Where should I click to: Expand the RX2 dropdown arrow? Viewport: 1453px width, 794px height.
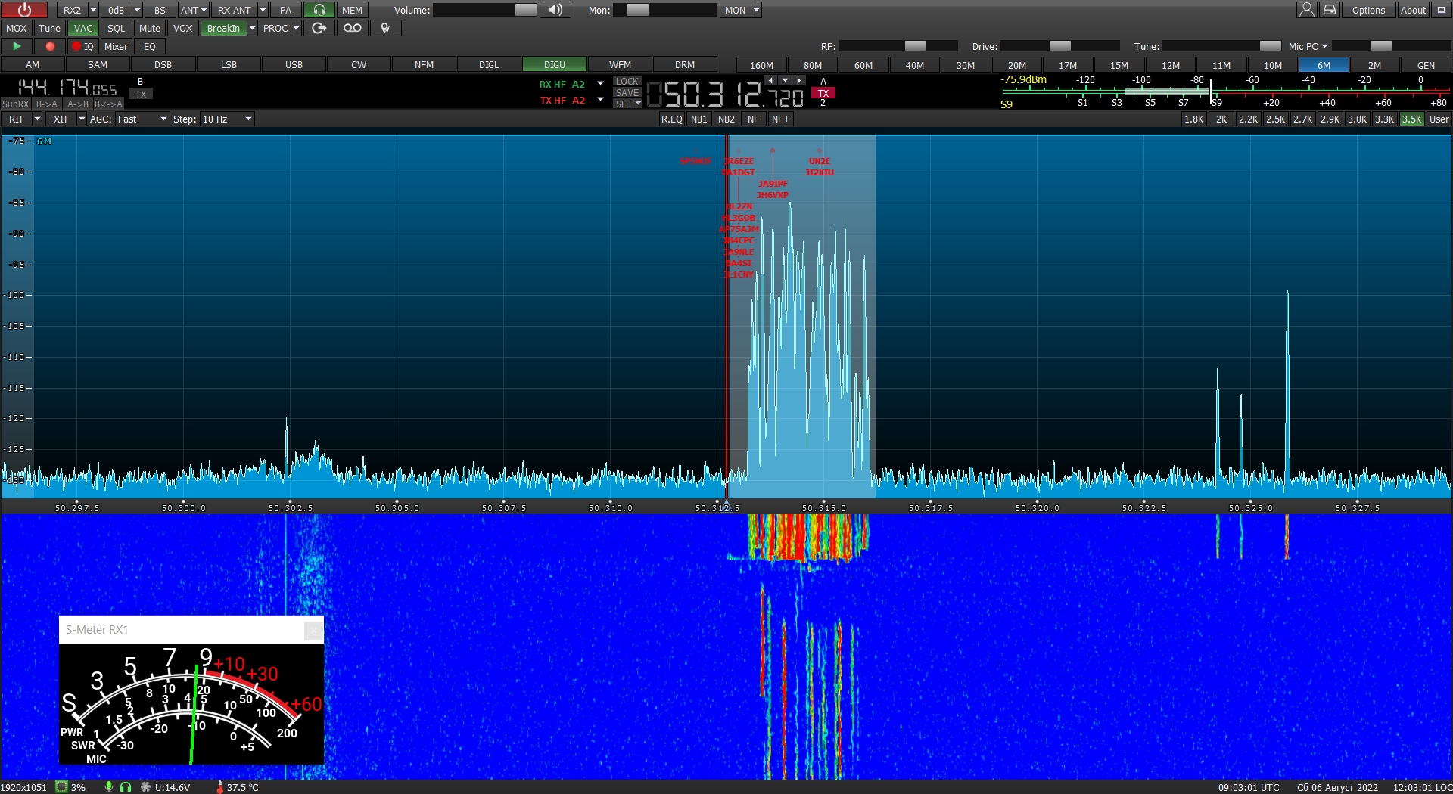tap(93, 10)
